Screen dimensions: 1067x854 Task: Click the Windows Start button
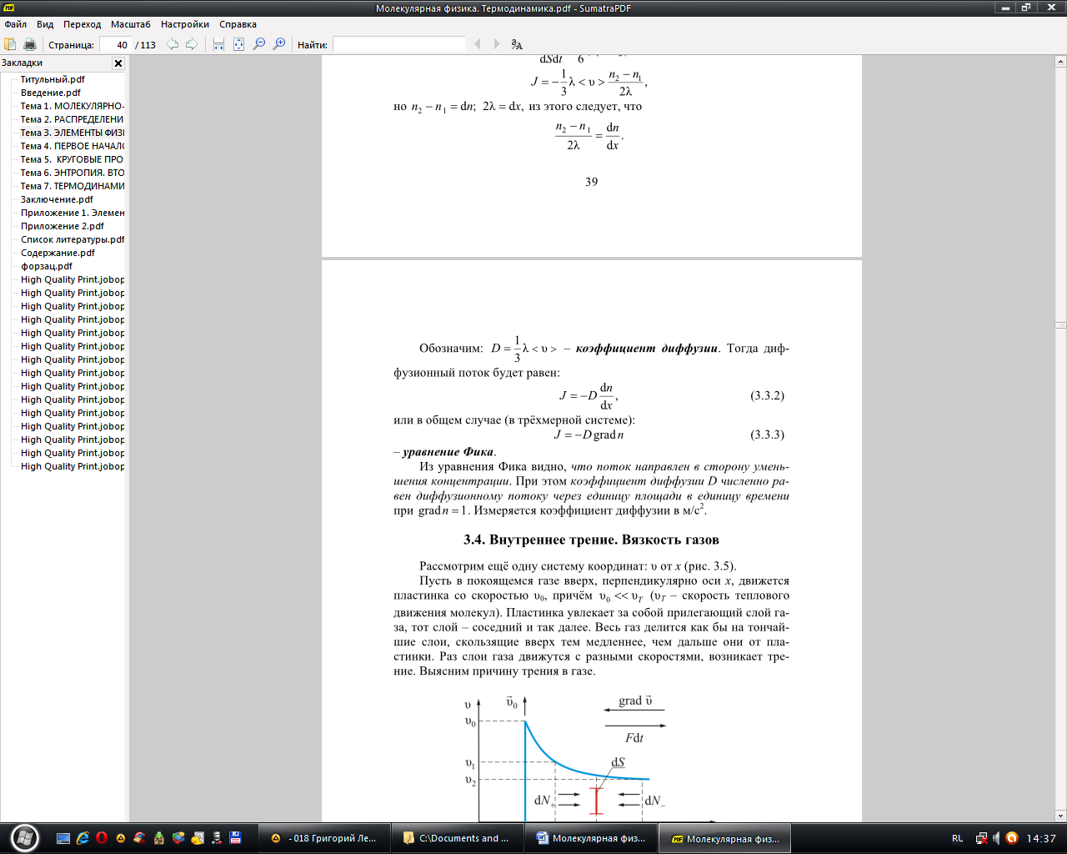coord(23,837)
